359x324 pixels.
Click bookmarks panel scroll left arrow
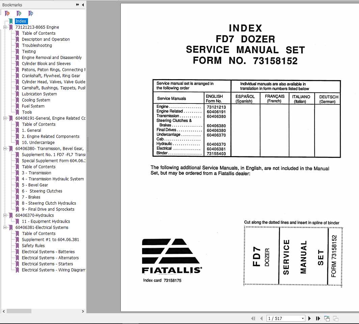(4, 311)
